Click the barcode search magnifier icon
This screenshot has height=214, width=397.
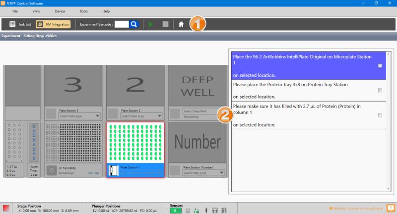pos(134,24)
